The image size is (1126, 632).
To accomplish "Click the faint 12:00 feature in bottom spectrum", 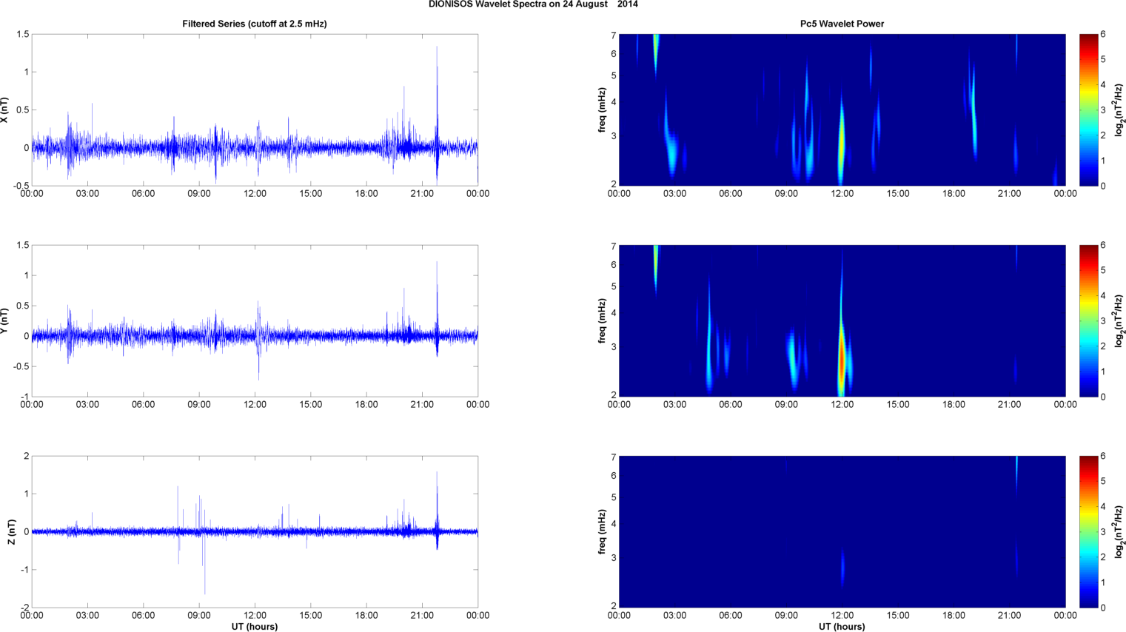I will (842, 567).
